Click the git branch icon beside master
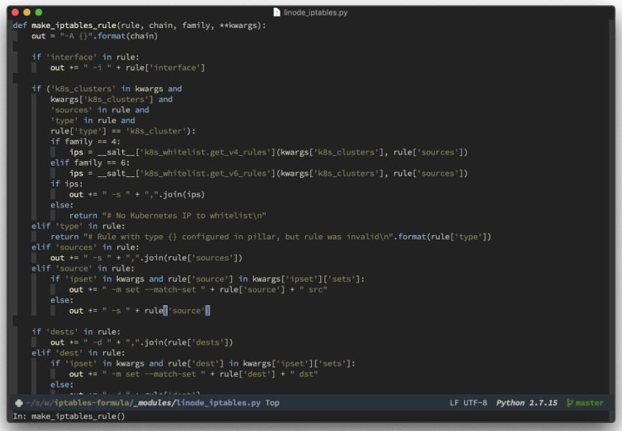Image resolution: width=622 pixels, height=431 pixels. pos(569,403)
